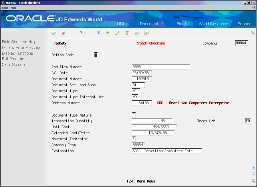Open help with the question mark icon

(81, 33)
